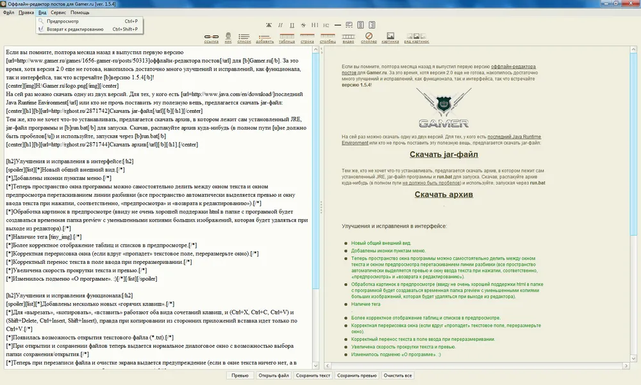Click the Очистить все button

tap(398, 375)
